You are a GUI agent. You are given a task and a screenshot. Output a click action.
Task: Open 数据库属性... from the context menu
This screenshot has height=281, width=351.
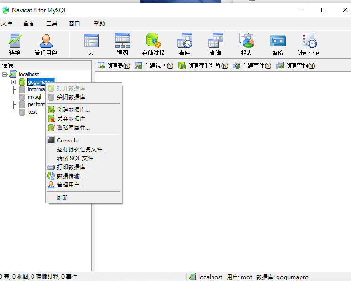coord(84,128)
